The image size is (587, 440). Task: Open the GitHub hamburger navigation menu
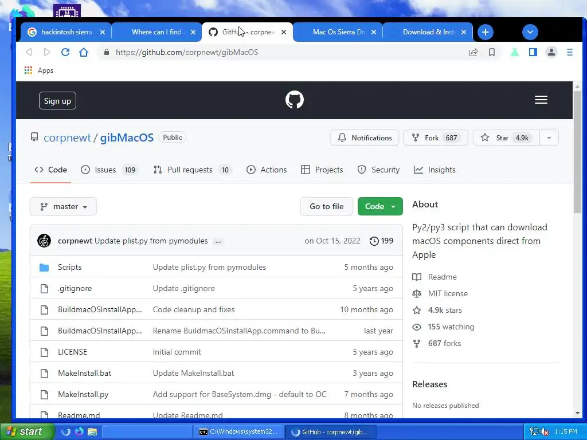coord(541,100)
